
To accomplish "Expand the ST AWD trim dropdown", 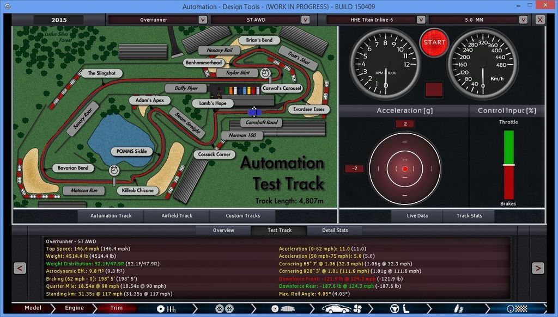I will point(305,20).
